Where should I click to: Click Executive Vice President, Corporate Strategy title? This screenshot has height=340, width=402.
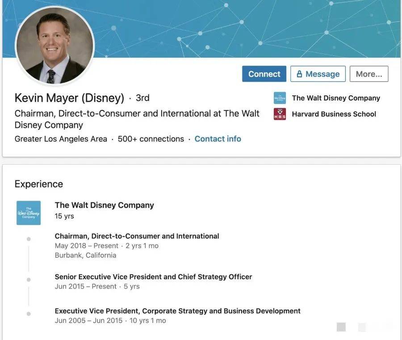[177, 311]
